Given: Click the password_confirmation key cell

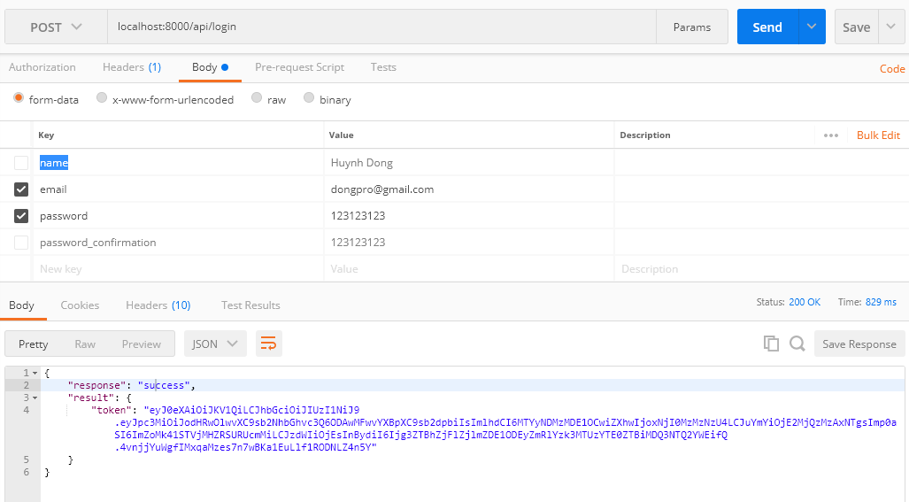Looking at the screenshot, I should (178, 243).
